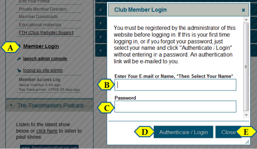Click the dialog scrollbar down arrow

point(246,115)
